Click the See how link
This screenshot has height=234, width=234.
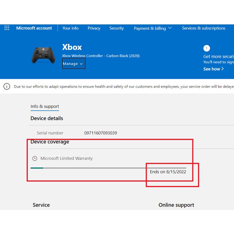(x=213, y=69)
